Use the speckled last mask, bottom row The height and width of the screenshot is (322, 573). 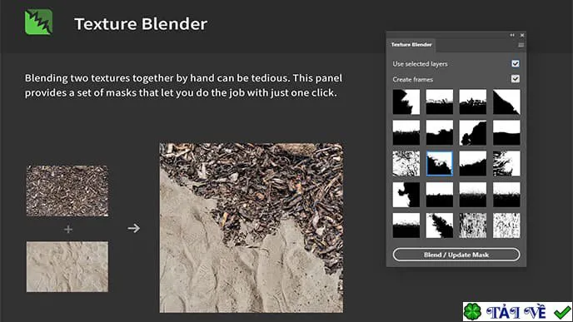tap(506, 225)
